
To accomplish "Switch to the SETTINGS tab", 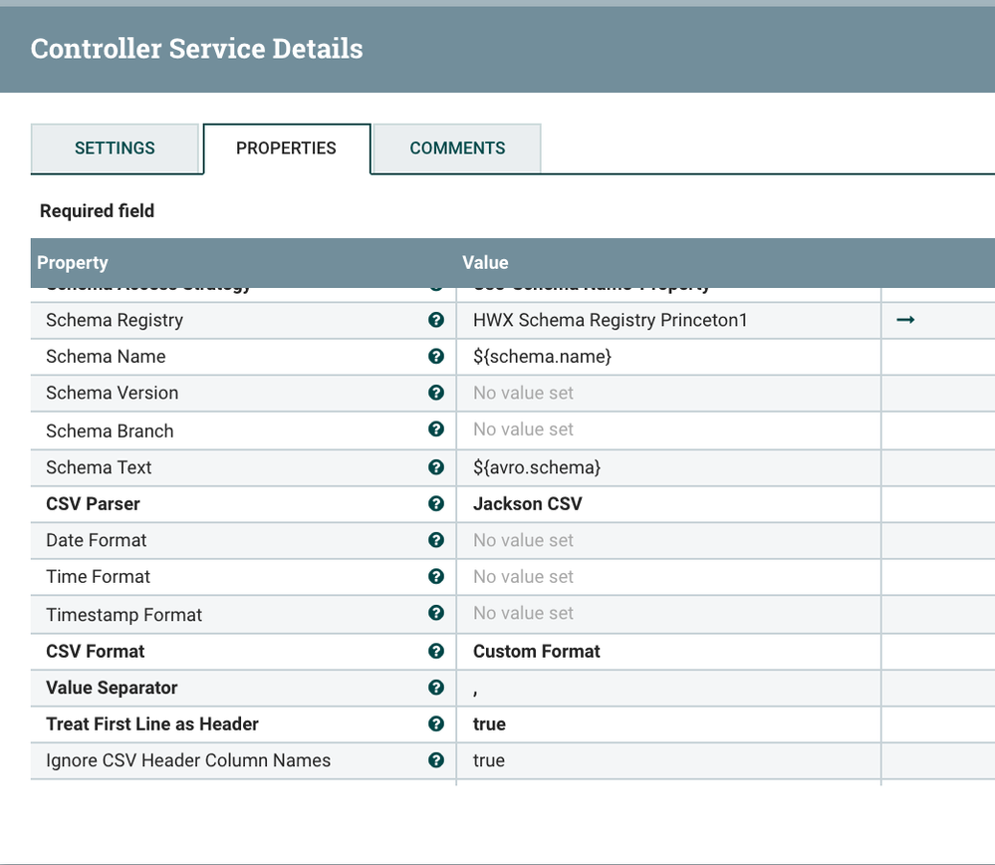I will click(x=115, y=147).
